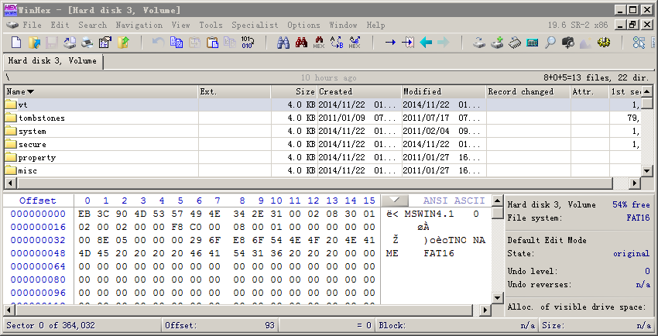Click the Go To Offset arrow icon

(390, 43)
